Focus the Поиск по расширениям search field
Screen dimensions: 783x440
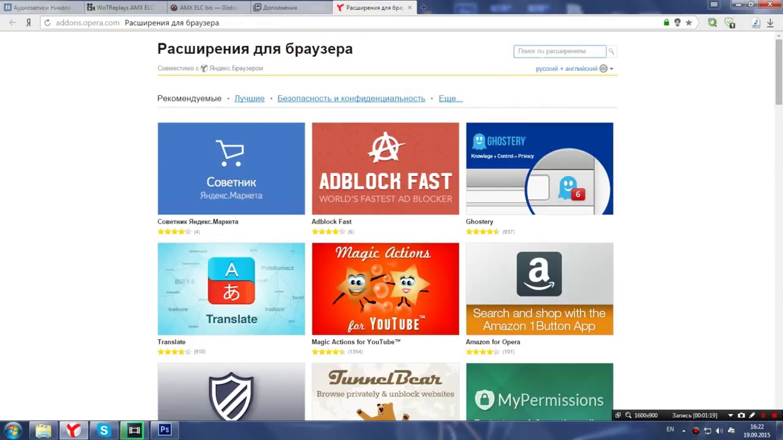(560, 51)
